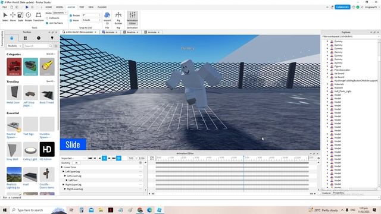This screenshot has width=381, height=214.
Task: Click the current frame time field
Action: [131, 158]
